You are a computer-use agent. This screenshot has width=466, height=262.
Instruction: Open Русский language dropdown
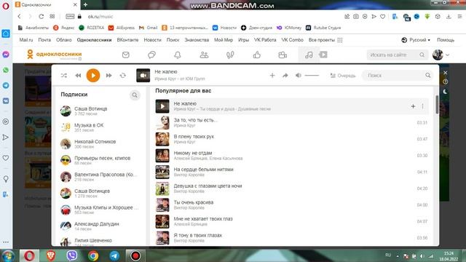click(x=416, y=40)
